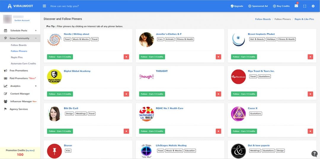Enter fullscreen mode via expand icon
The width and height of the screenshot is (320, 159).
click(305, 6)
